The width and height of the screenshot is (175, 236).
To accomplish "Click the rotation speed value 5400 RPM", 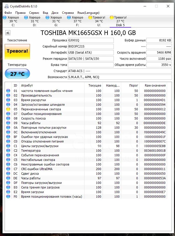I will pyautogui.click(x=159, y=53).
